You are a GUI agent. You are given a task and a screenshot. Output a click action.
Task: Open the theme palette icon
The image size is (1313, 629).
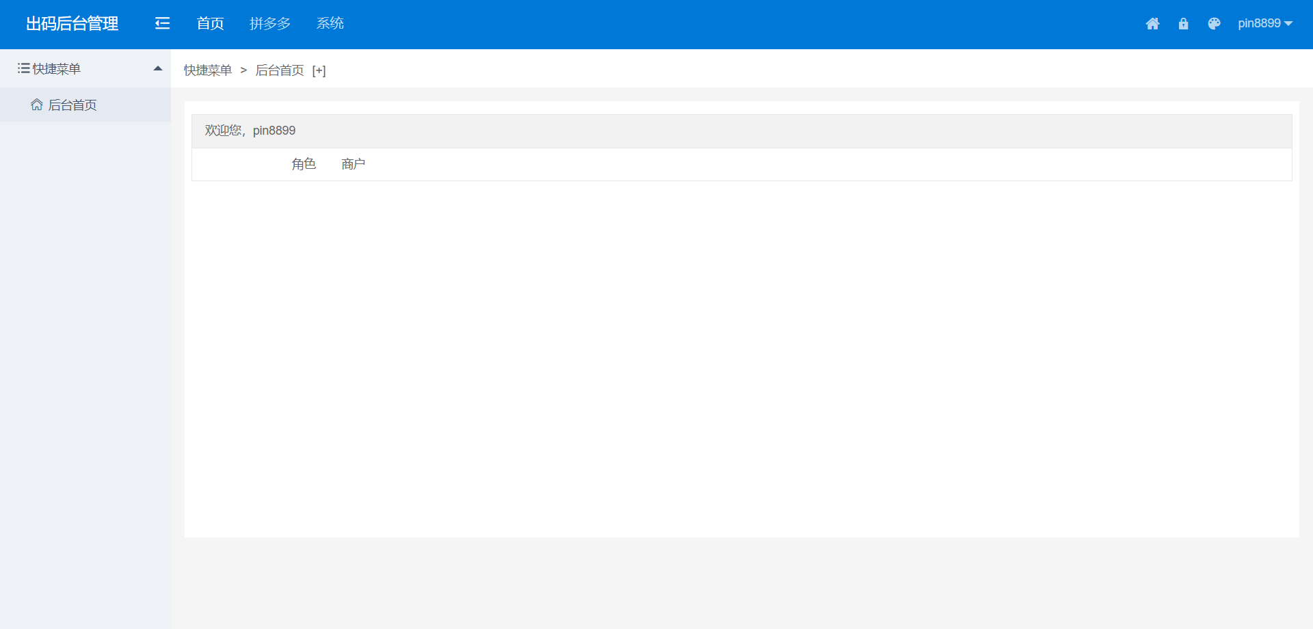[x=1214, y=24]
